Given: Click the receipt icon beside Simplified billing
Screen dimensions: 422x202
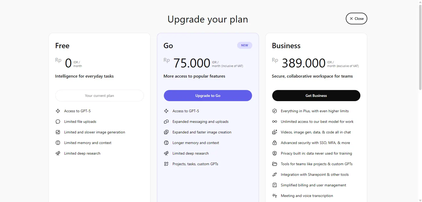Looking at the screenshot, I should tap(275, 185).
